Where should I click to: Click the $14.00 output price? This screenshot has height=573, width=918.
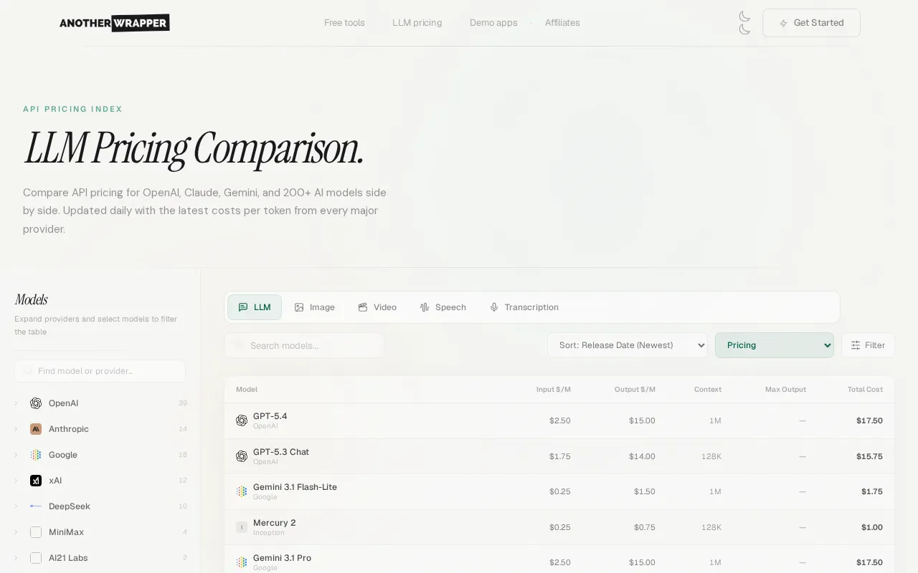point(642,456)
